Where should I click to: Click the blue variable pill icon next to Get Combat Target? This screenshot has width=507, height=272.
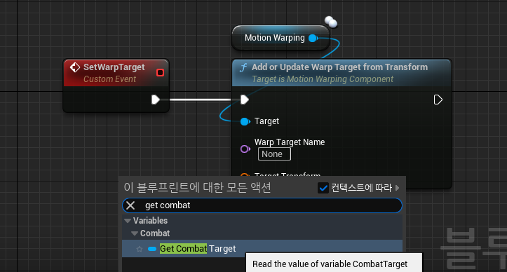point(152,249)
